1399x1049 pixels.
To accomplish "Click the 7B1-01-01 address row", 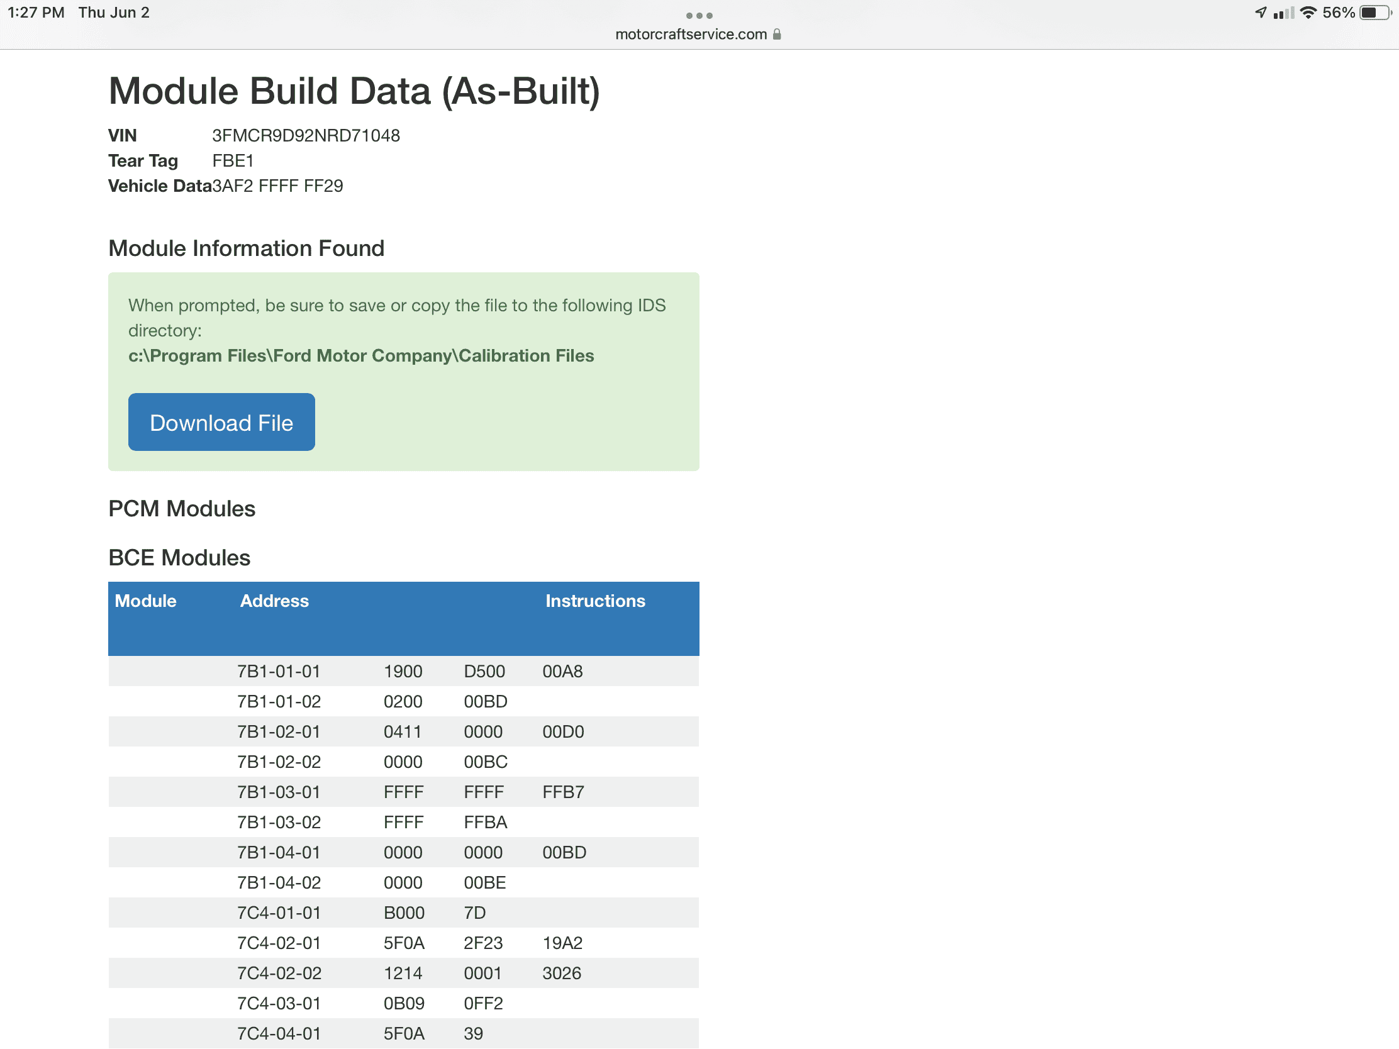I will [x=279, y=672].
